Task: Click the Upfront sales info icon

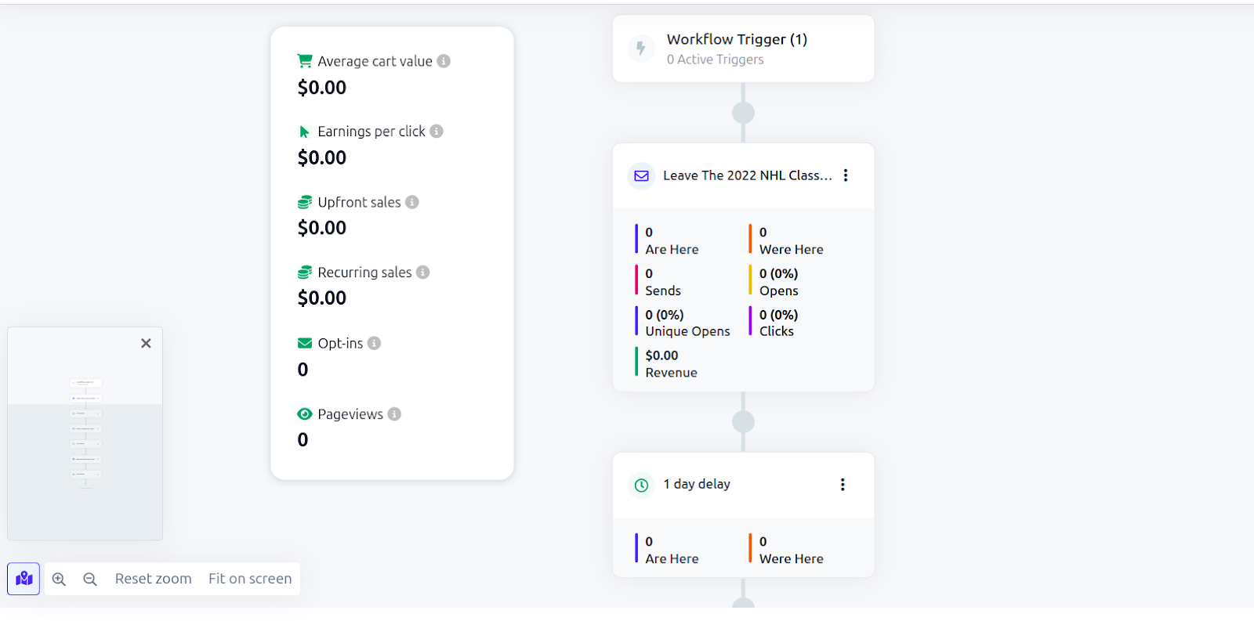Action: tap(412, 202)
